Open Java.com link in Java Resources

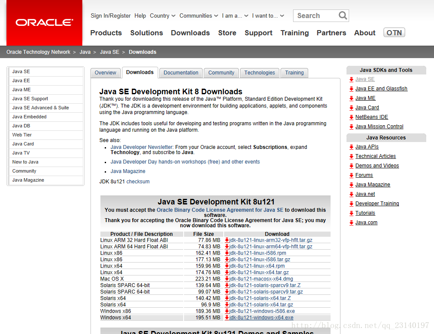366,223
